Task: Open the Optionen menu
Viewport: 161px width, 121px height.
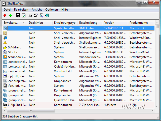Action: coord(52,10)
